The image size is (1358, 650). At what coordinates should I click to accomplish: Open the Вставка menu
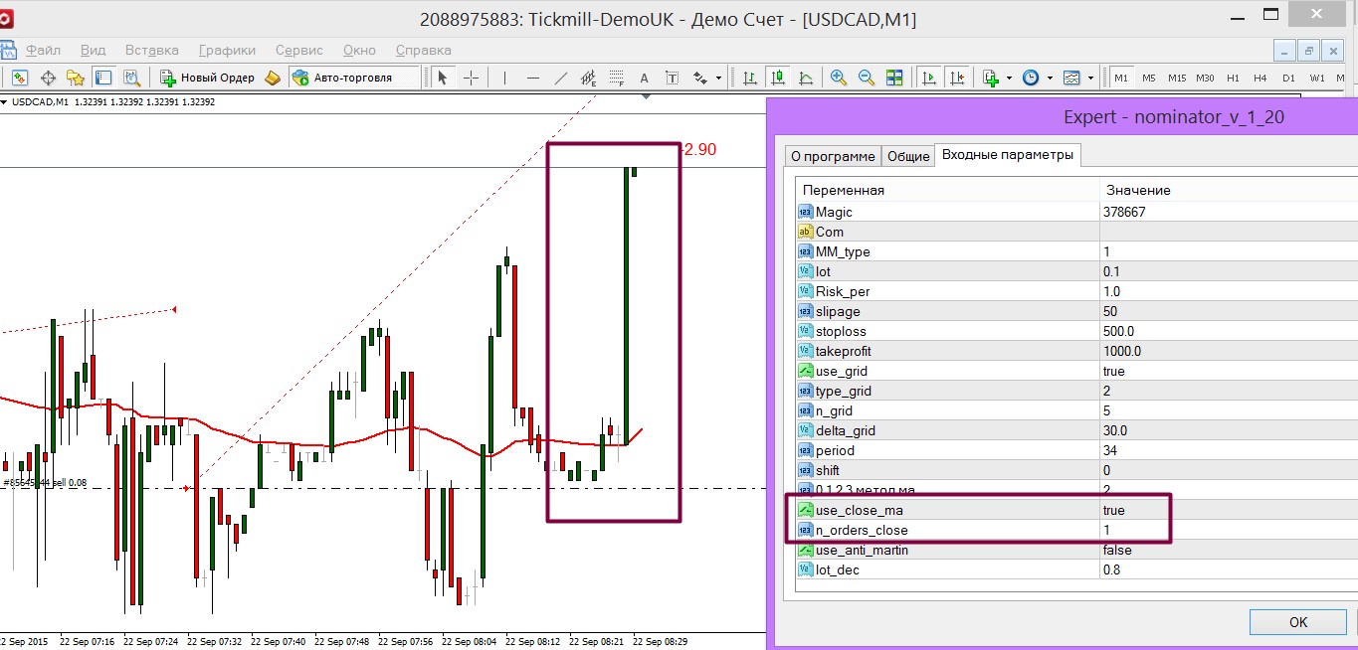click(x=152, y=50)
